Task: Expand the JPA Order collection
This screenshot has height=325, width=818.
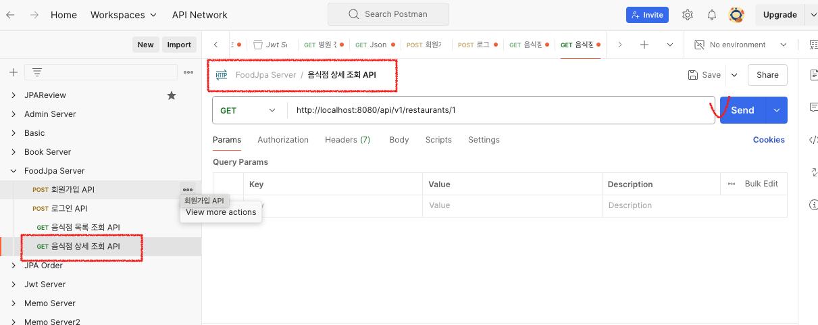Action: click(x=14, y=266)
